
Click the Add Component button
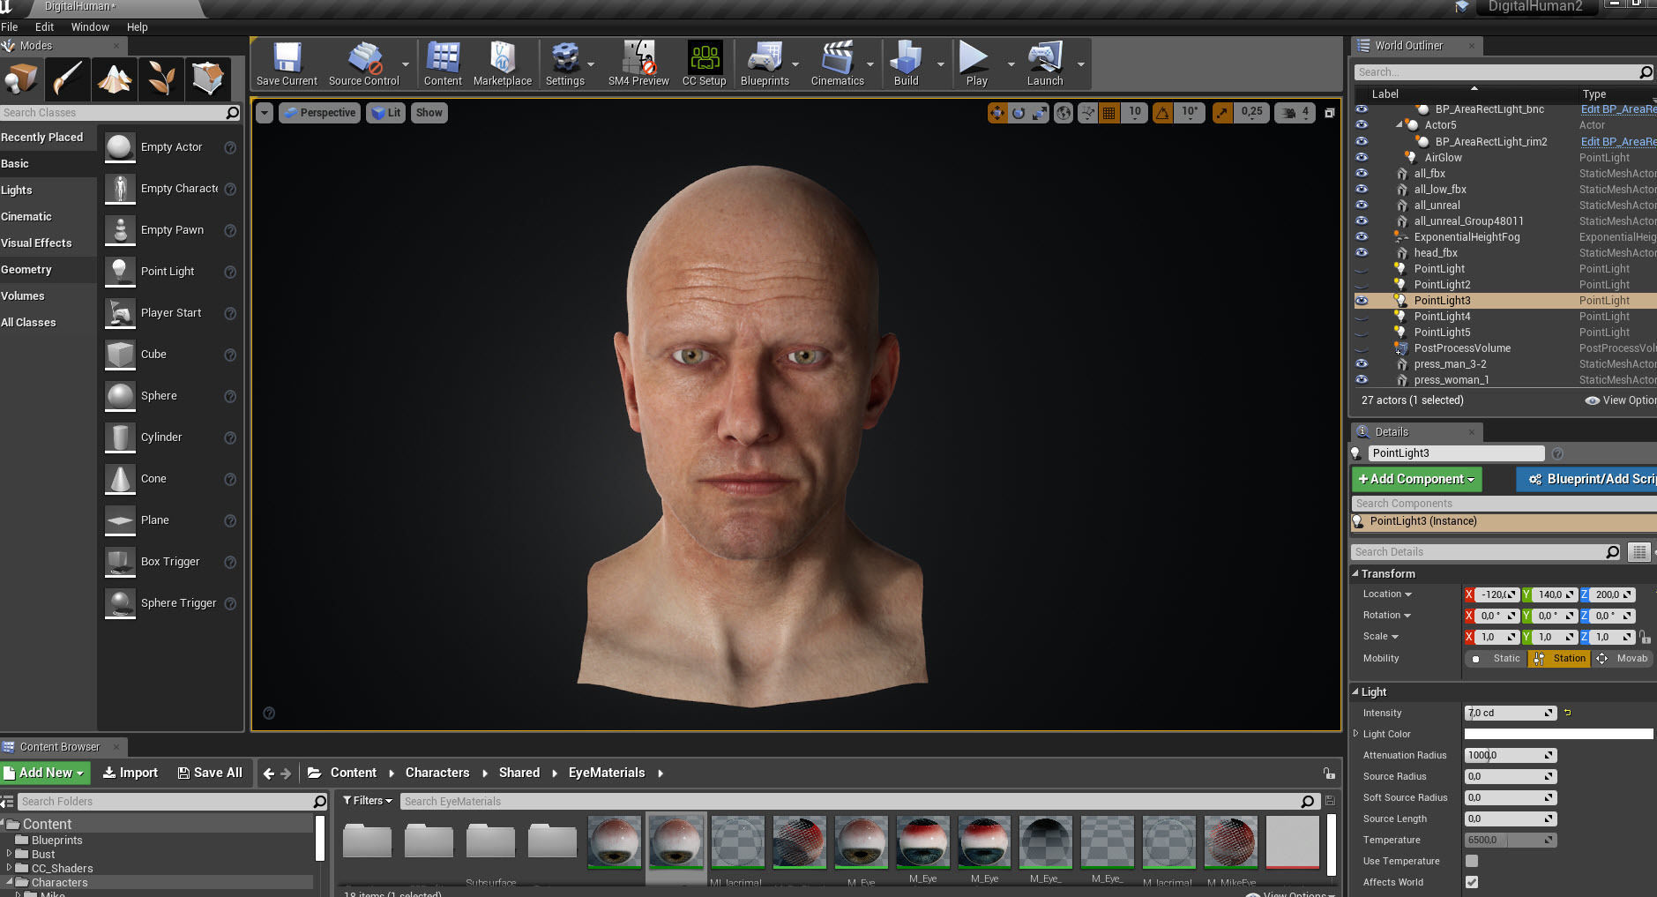[x=1416, y=479]
